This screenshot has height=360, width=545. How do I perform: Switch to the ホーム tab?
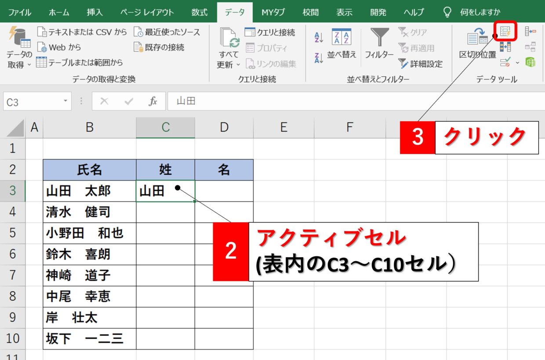58,12
